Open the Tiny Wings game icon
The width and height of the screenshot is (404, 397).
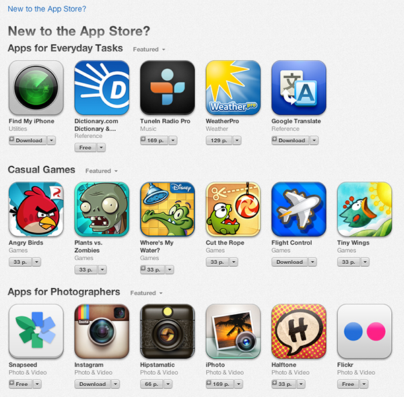coord(364,209)
